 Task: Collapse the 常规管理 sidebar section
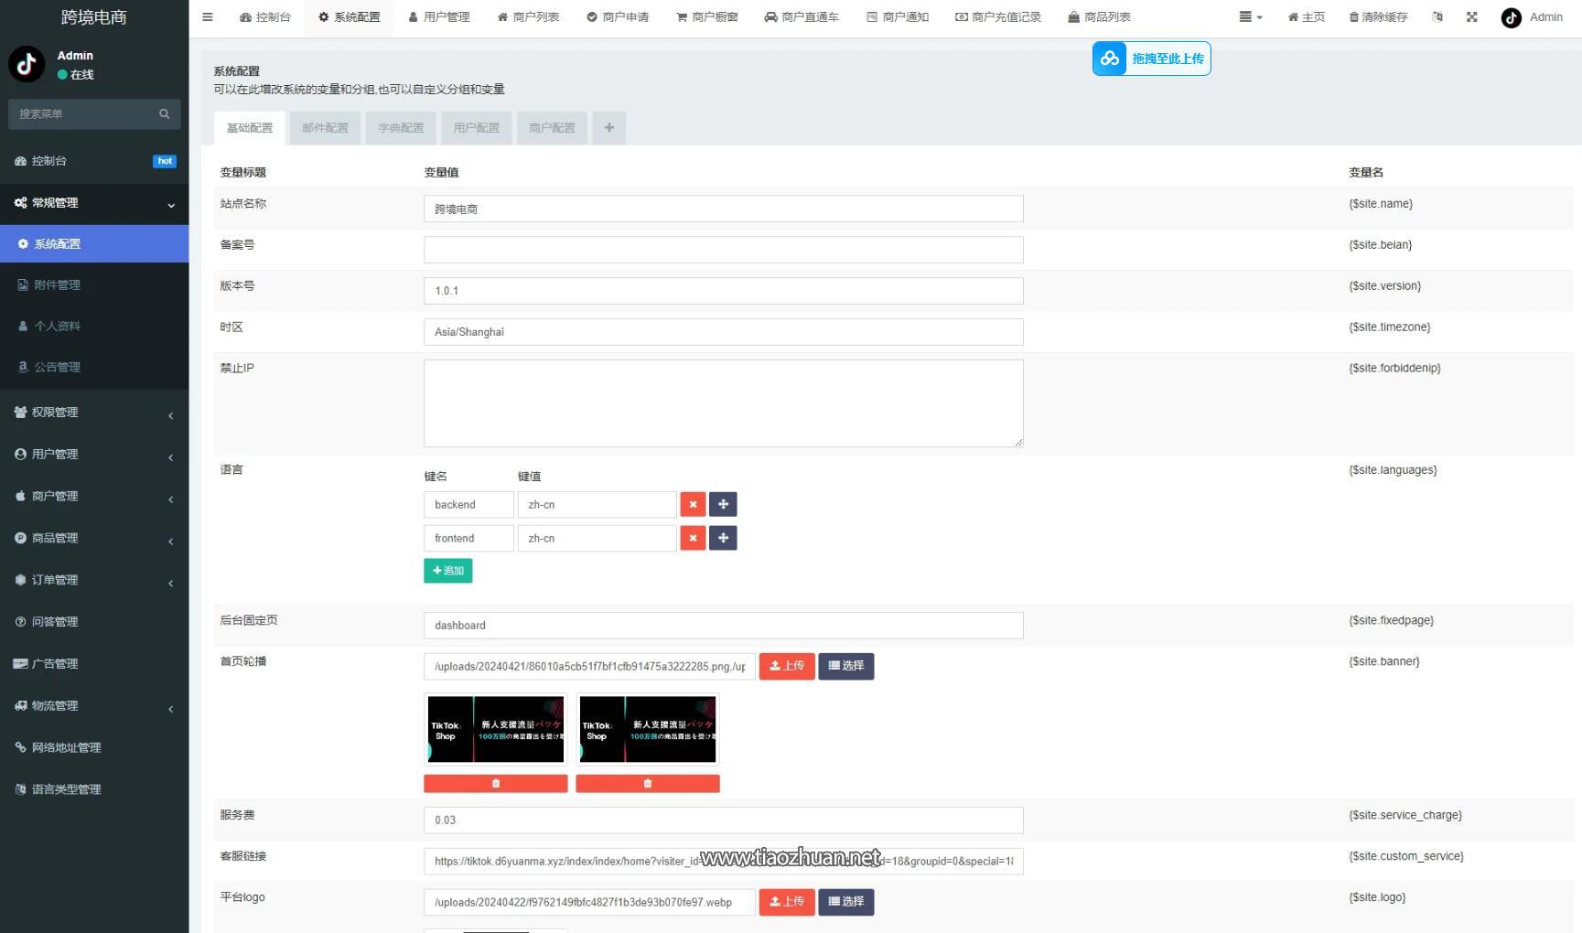tap(94, 203)
